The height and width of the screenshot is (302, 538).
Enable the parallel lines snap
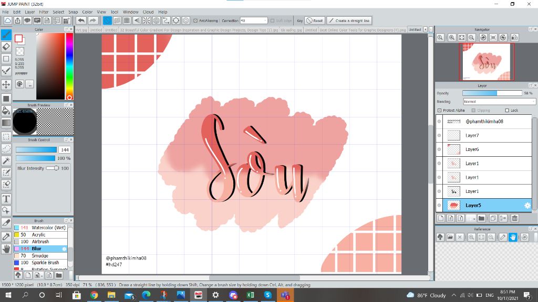tap(117, 20)
